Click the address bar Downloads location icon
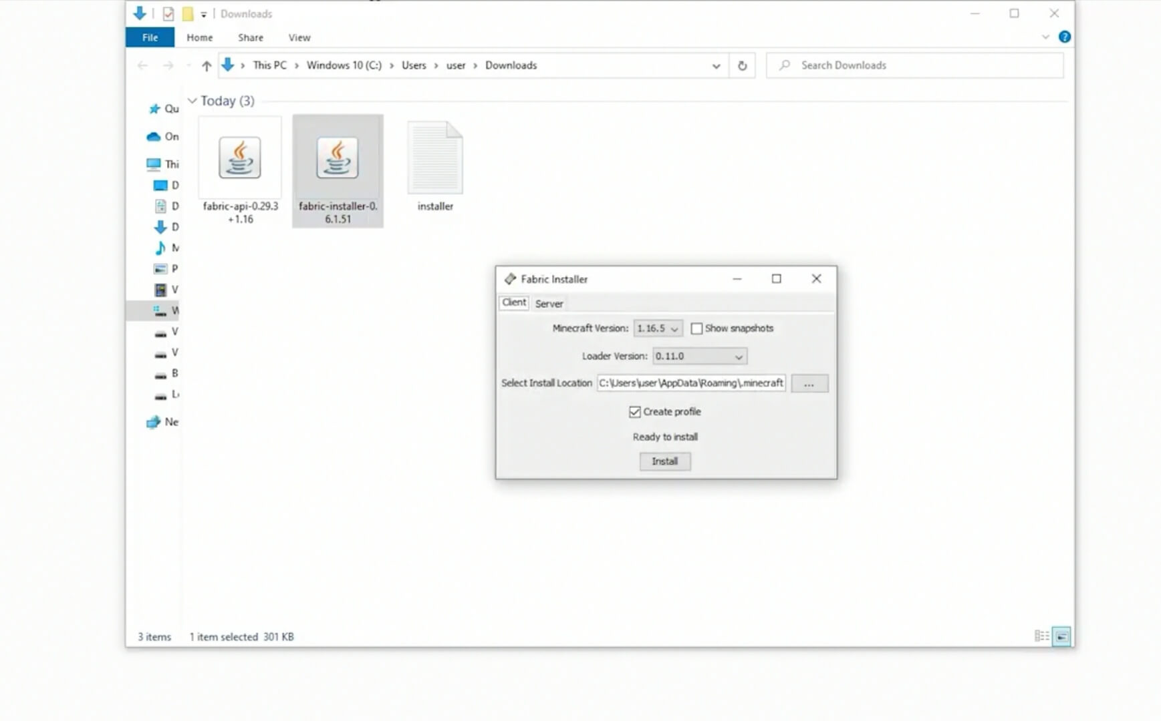This screenshot has width=1161, height=721. pos(228,65)
